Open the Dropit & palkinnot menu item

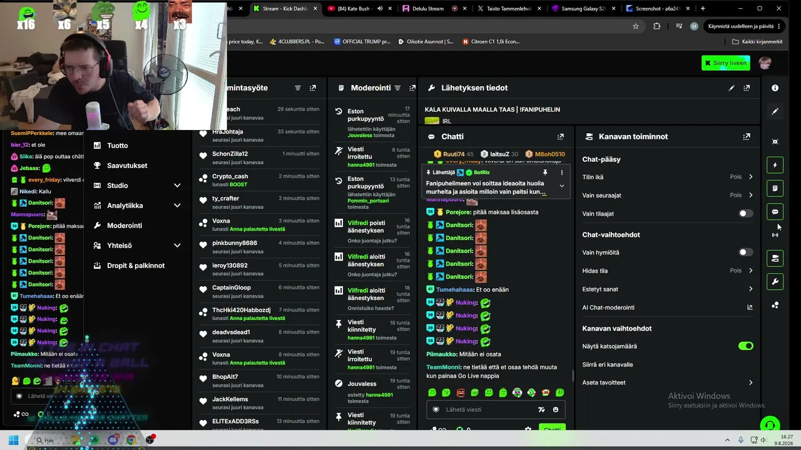(x=136, y=266)
